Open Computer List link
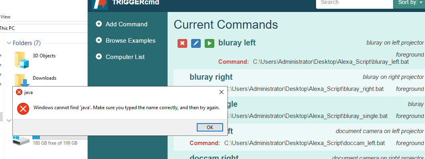Screen dimensions: 425x159 (x=125, y=57)
